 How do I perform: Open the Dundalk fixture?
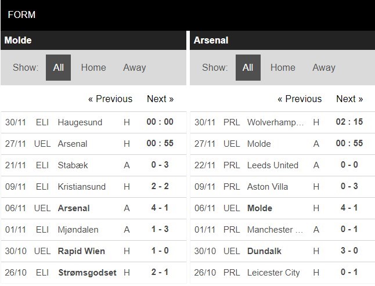[x=264, y=251]
